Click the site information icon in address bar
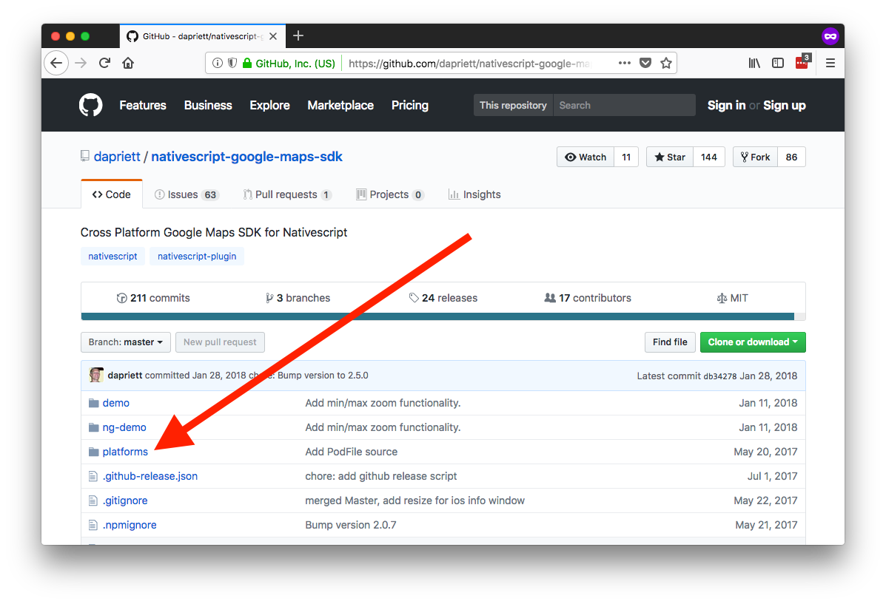The image size is (886, 604). pyautogui.click(x=217, y=64)
